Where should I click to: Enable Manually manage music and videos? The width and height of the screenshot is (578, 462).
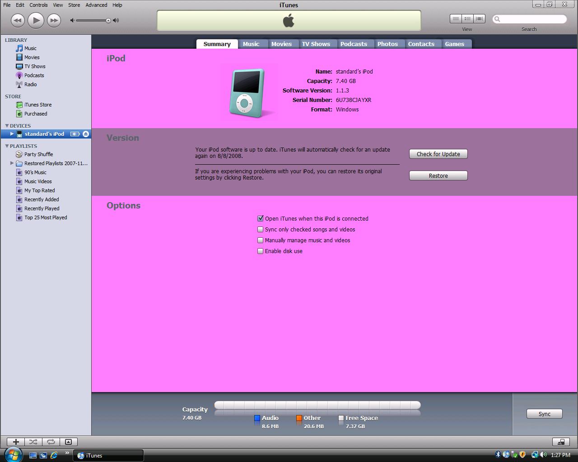tap(261, 240)
